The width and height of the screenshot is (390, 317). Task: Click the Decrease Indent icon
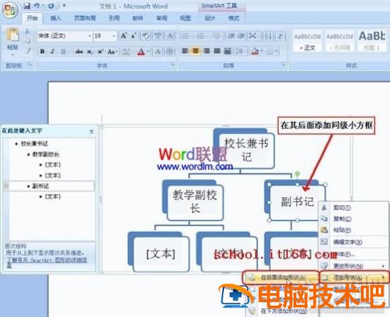click(x=231, y=36)
